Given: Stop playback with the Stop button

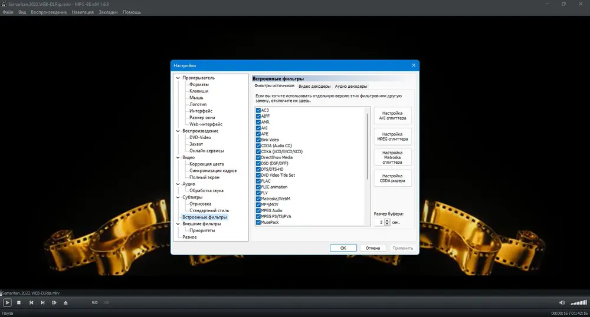Looking at the screenshot, I should coord(19,302).
